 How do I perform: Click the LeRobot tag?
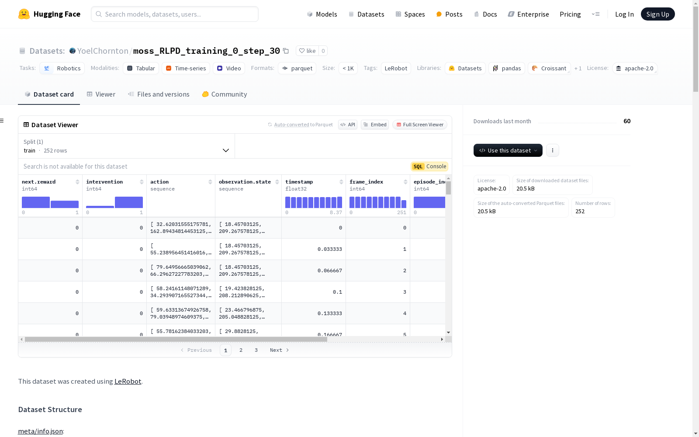[x=396, y=68]
